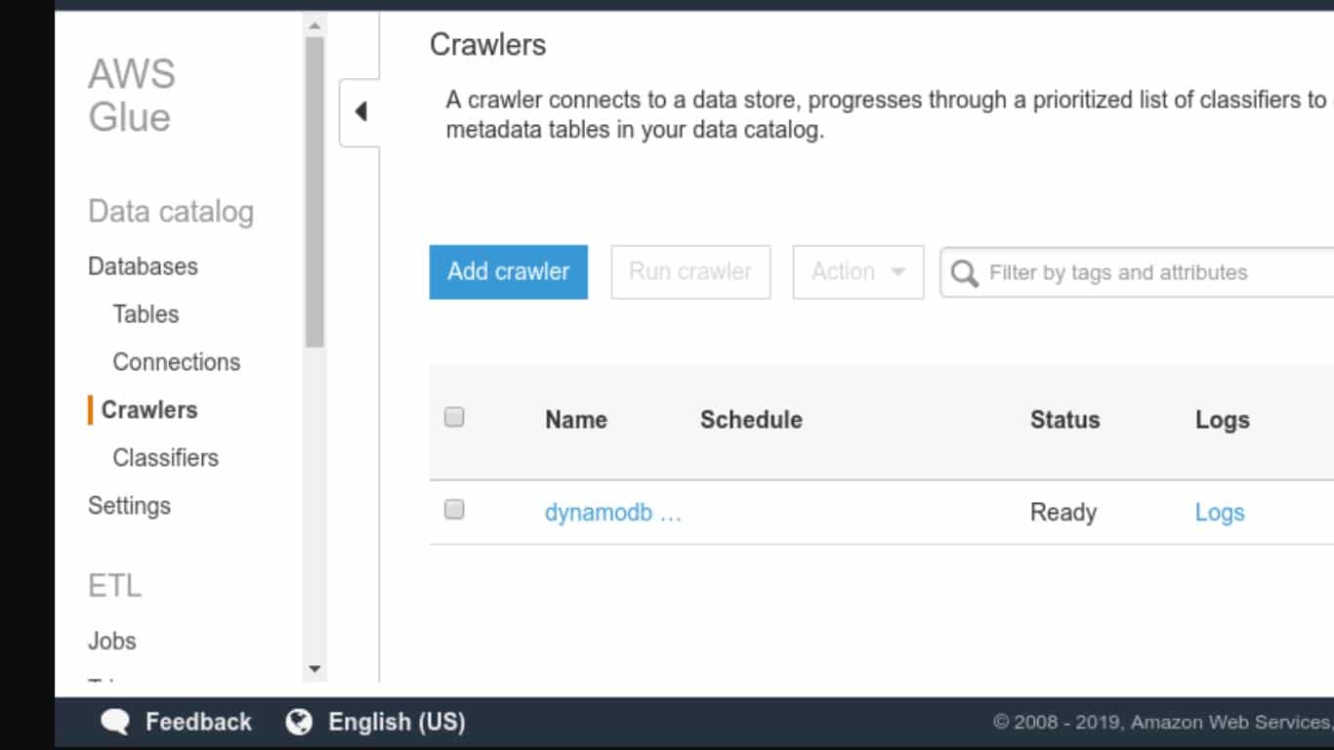Click the magnifier icon in the filter field
This screenshot has height=750, width=1334.
point(965,272)
